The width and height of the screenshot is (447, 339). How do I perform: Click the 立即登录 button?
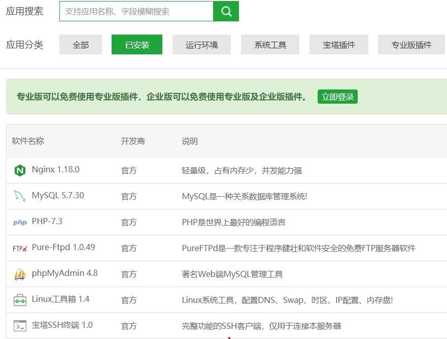(x=337, y=97)
